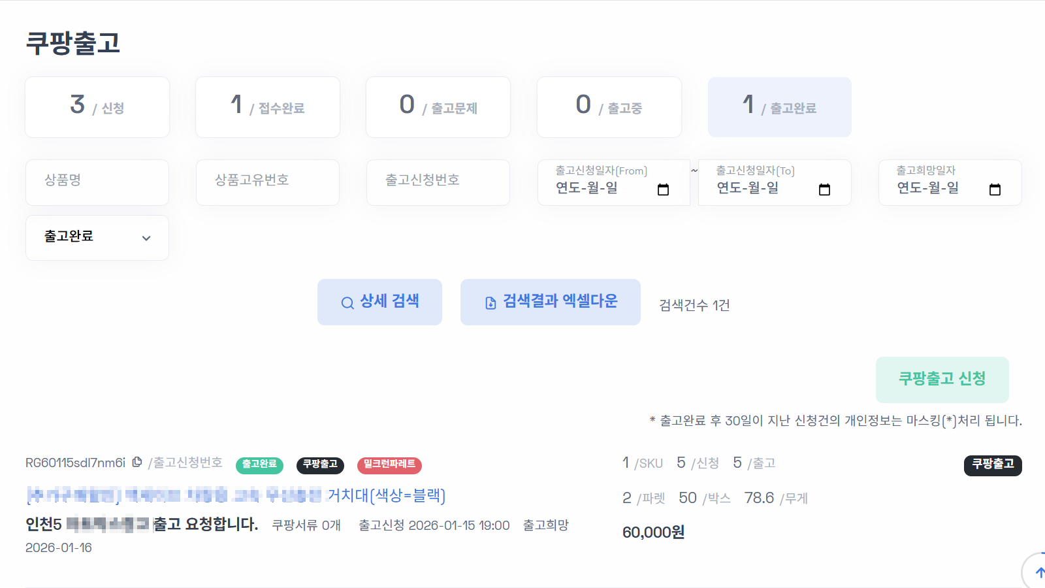The image size is (1045, 588).
Task: Click the green 출고완료 status badge
Action: 259,466
